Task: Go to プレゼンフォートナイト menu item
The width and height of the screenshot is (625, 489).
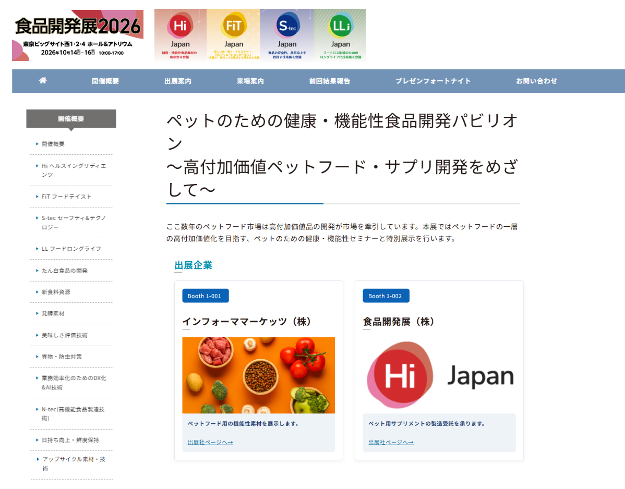Action: click(432, 81)
